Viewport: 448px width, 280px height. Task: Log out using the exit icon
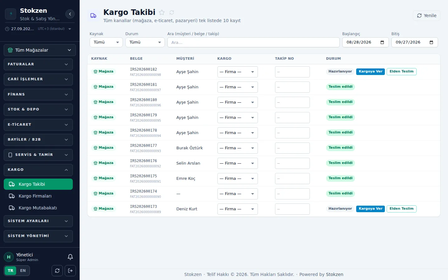tap(70, 271)
